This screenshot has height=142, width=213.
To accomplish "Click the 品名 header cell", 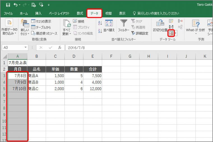I will pos(36,69).
